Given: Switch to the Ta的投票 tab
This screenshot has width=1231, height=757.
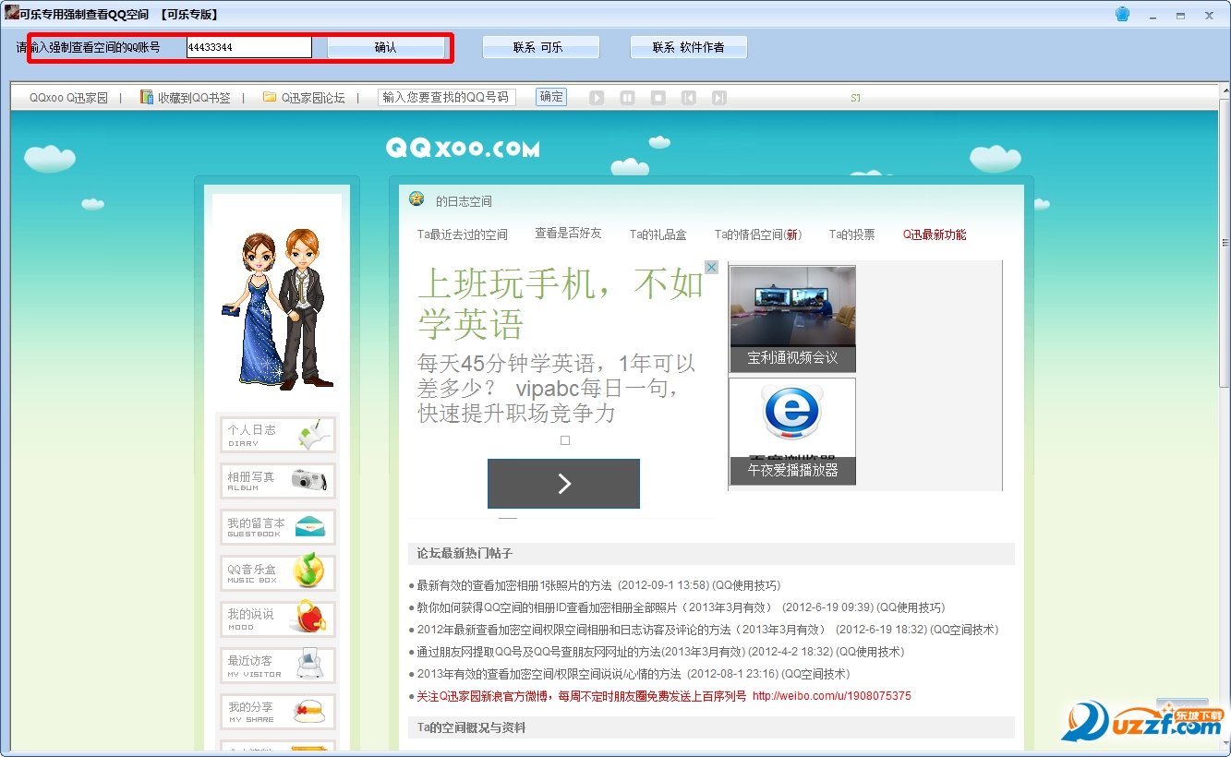Looking at the screenshot, I should coord(851,234).
